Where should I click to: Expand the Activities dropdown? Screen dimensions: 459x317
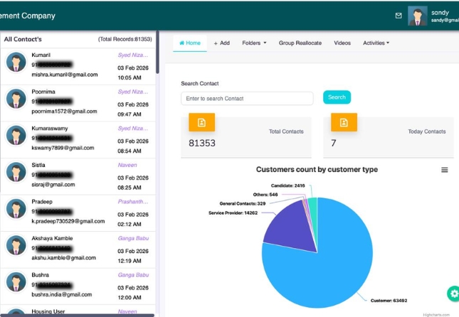click(376, 43)
